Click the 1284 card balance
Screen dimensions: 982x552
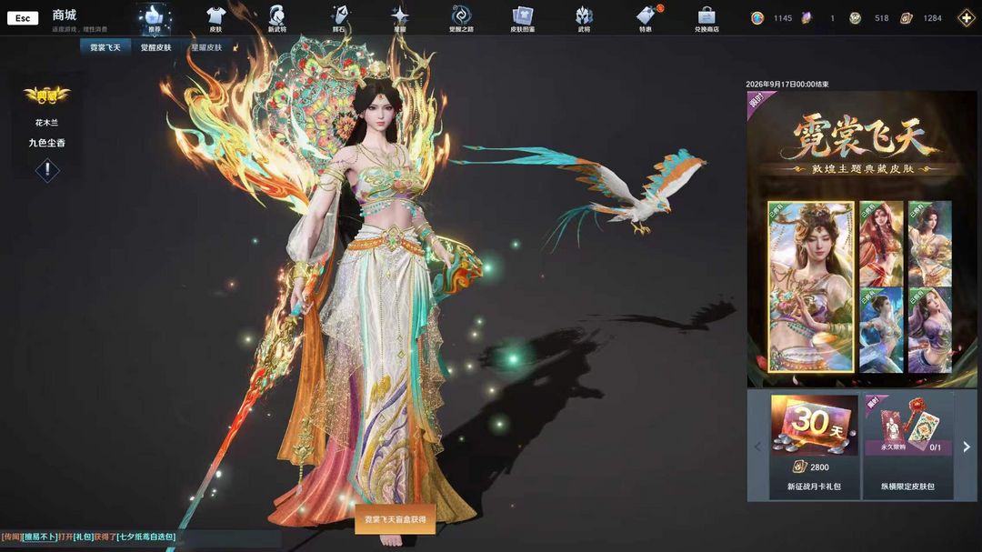pyautogui.click(x=933, y=18)
